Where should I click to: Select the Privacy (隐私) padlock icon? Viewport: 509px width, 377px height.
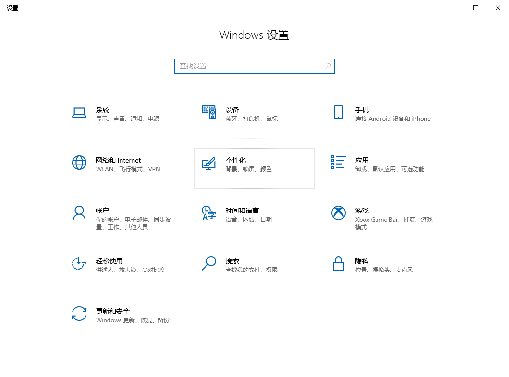(338, 263)
